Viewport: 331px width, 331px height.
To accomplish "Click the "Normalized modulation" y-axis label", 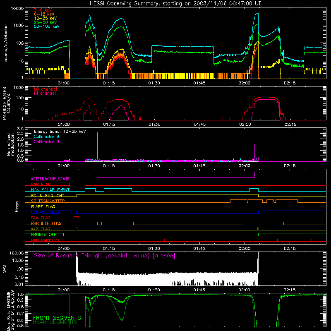I will click(10, 144).
